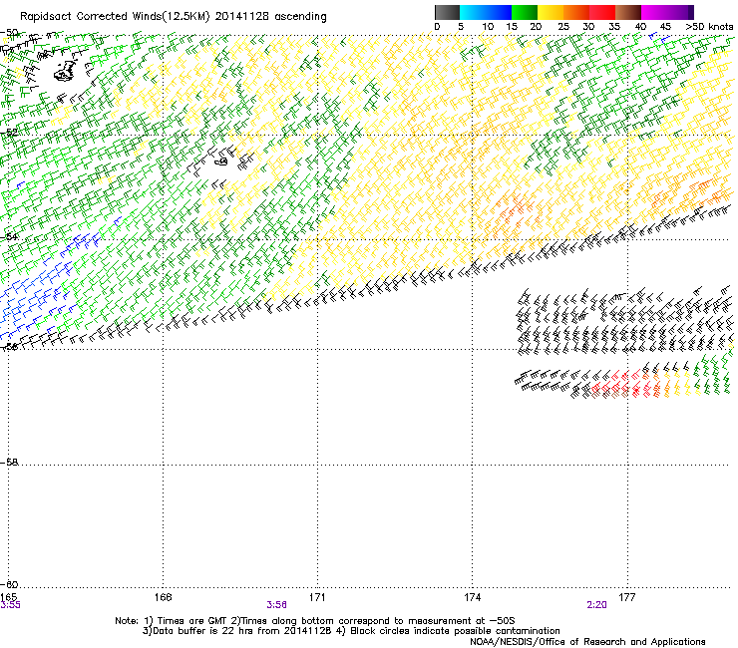Click the longitude label 168
738x648 pixels.
pyautogui.click(x=163, y=597)
